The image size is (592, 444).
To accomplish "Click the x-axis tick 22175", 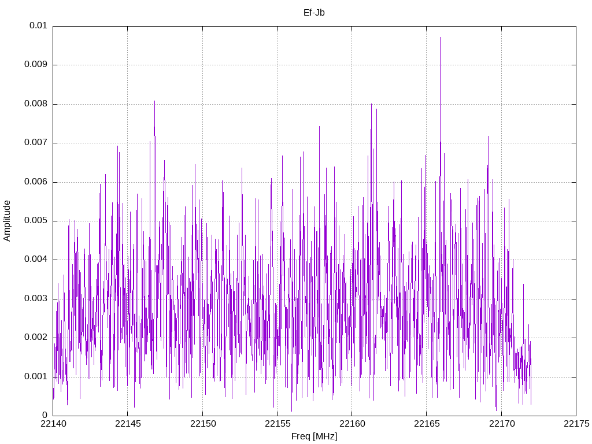I will (576, 424).
